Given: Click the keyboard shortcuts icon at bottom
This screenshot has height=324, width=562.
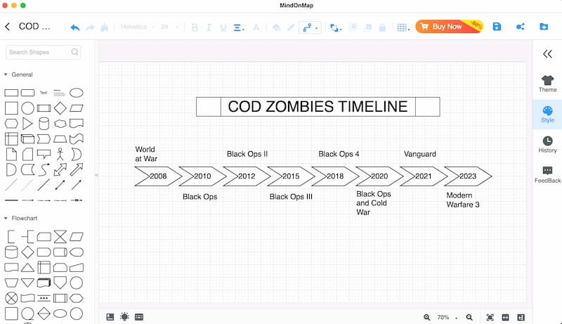Looking at the screenshot, I should coord(139,317).
